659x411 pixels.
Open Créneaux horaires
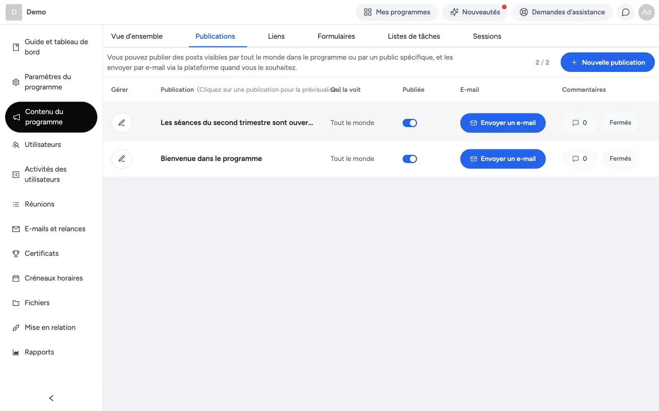point(51,278)
